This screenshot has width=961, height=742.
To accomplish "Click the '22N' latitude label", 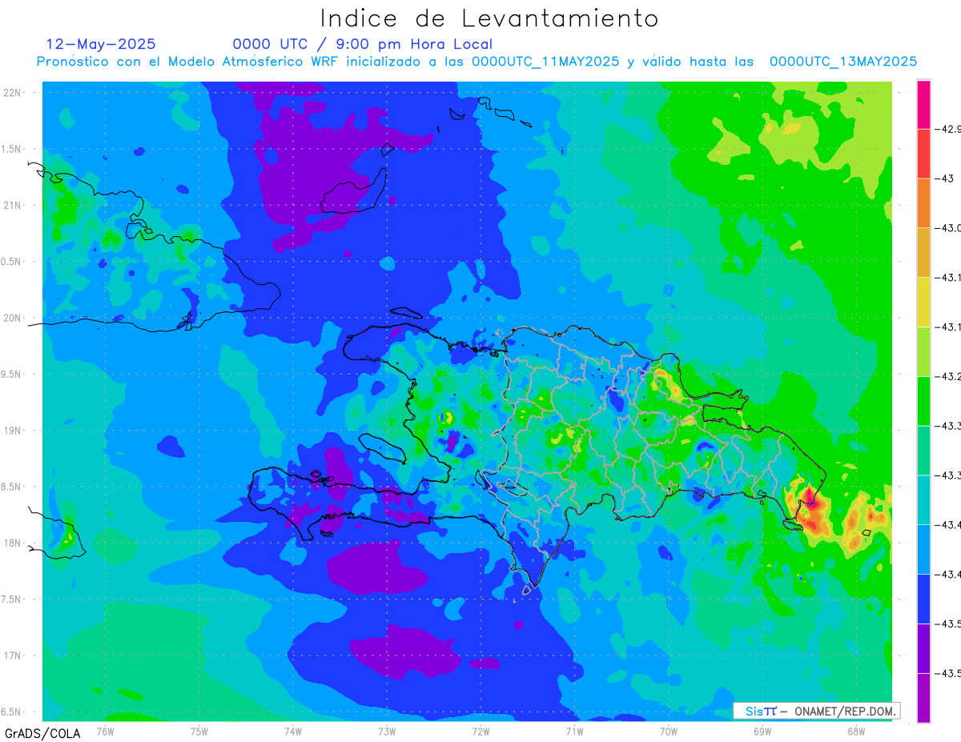I will click(13, 92).
